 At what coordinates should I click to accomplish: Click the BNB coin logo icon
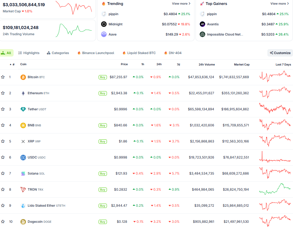click(23, 125)
